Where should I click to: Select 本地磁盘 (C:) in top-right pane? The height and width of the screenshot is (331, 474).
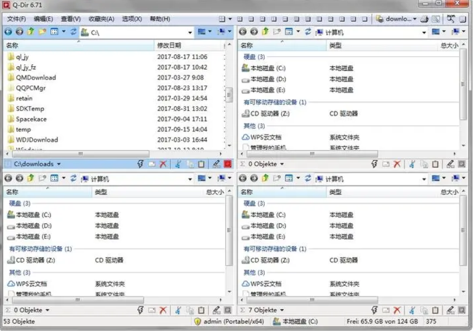click(264, 68)
